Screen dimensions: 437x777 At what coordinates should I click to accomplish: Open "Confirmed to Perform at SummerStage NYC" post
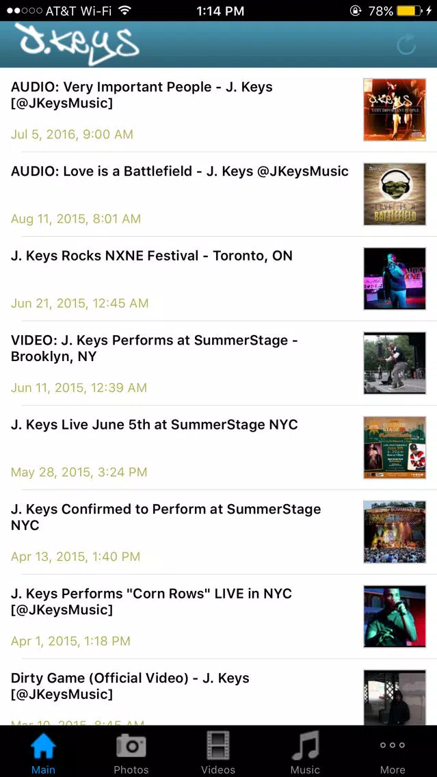(165, 517)
